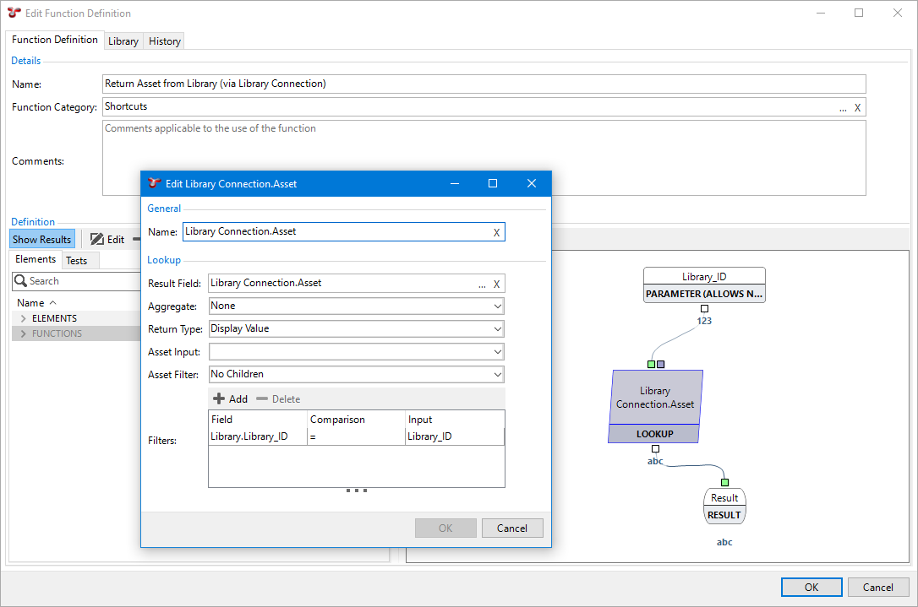
Task: Switch to the Library tab
Action: tap(123, 41)
